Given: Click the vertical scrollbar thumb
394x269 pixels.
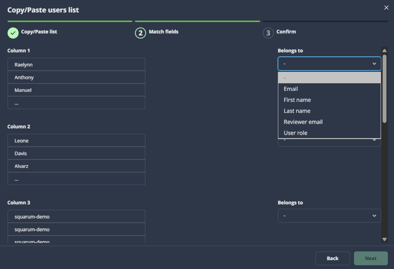Looking at the screenshot, I should (x=384, y=88).
